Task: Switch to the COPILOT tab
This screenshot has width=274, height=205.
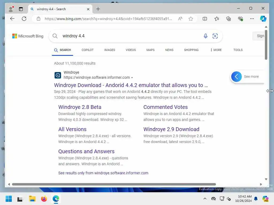Action: coord(87,50)
